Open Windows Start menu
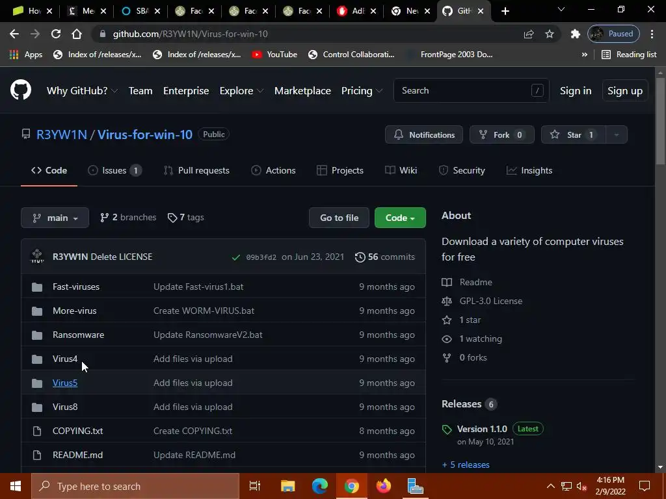 (16, 486)
